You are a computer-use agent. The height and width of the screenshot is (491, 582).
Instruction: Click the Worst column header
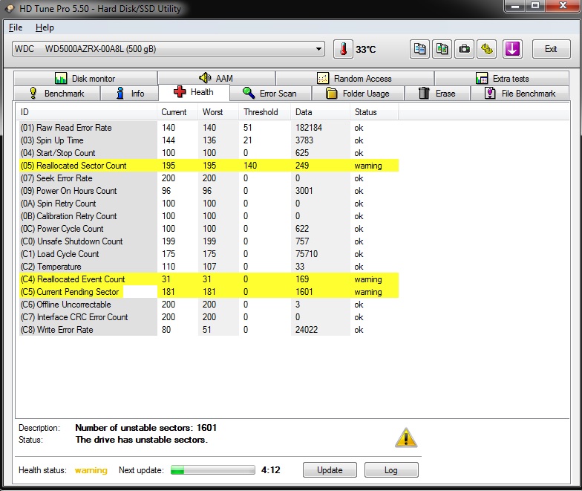point(218,112)
